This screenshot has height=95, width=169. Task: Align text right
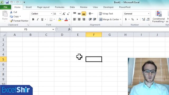tap(84, 19)
